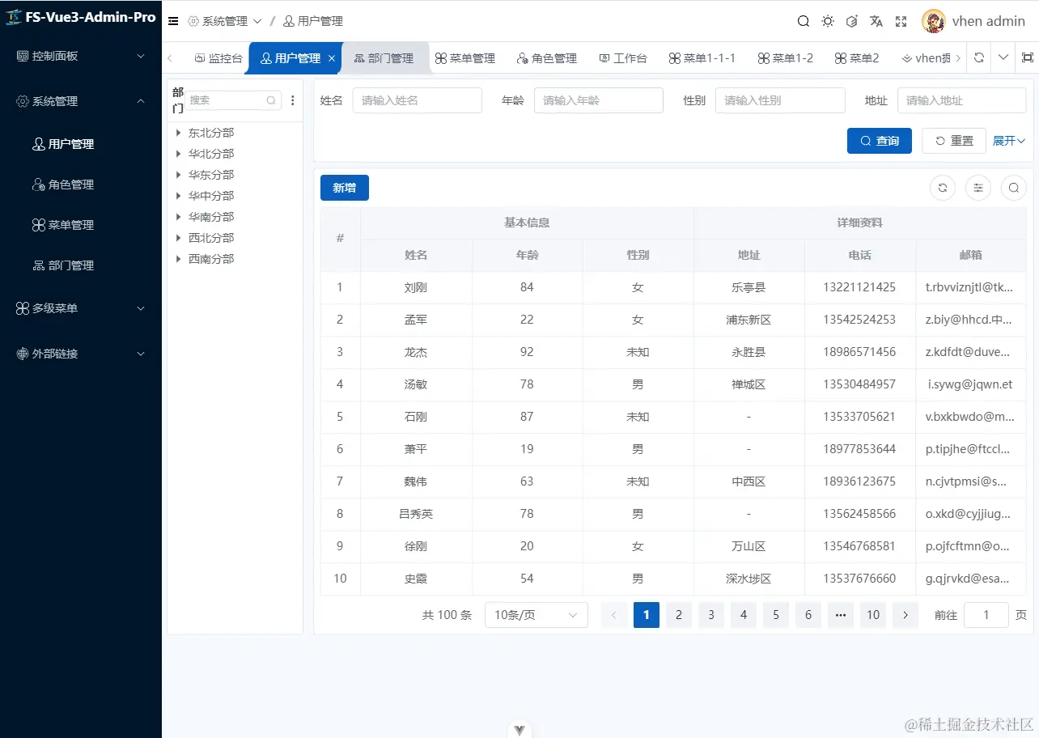The image size is (1039, 738).
Task: Click the vhen admin avatar picture
Action: [934, 21]
